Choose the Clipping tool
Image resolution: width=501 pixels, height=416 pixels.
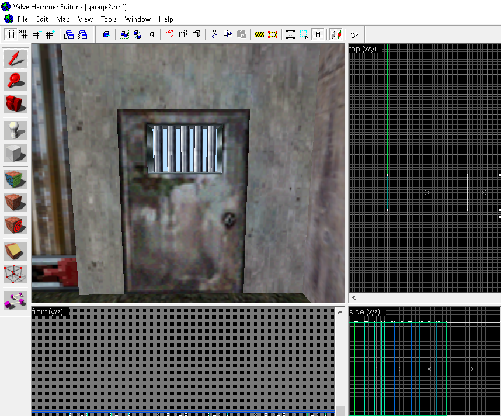pyautogui.click(x=15, y=251)
